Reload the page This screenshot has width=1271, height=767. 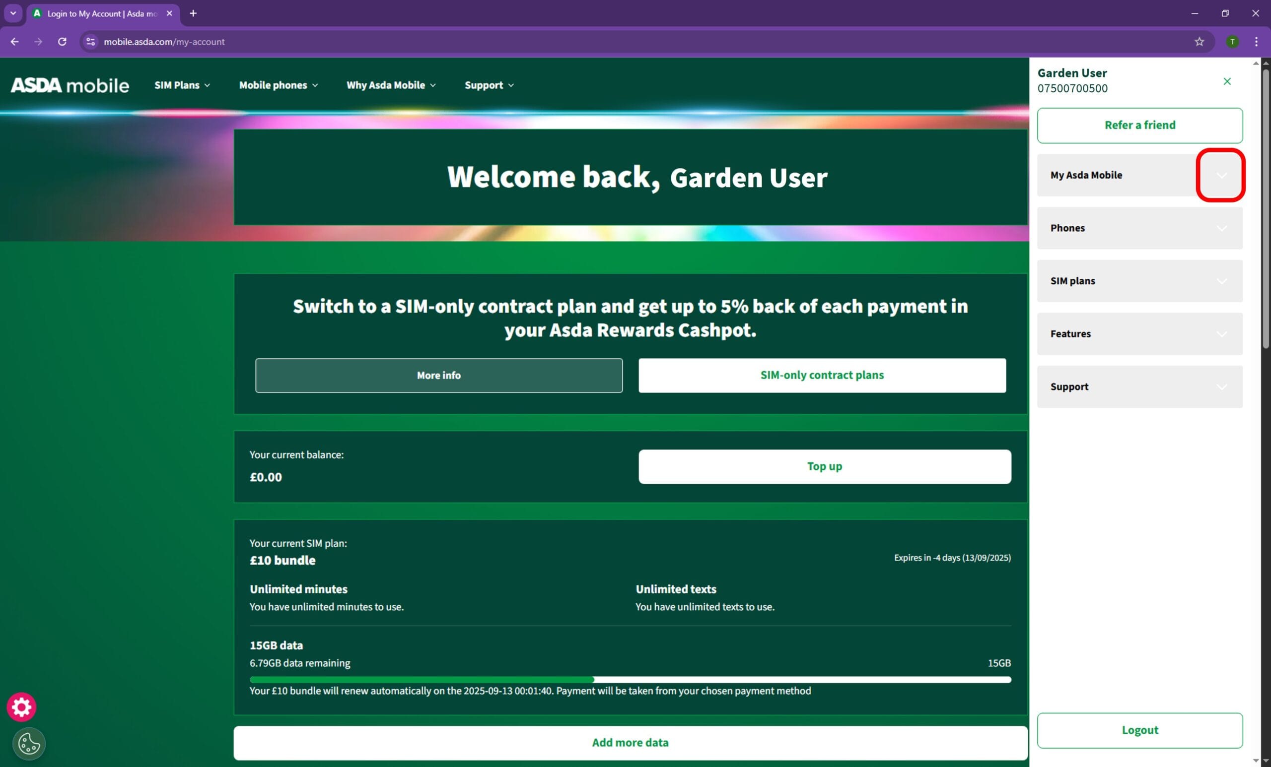click(62, 42)
